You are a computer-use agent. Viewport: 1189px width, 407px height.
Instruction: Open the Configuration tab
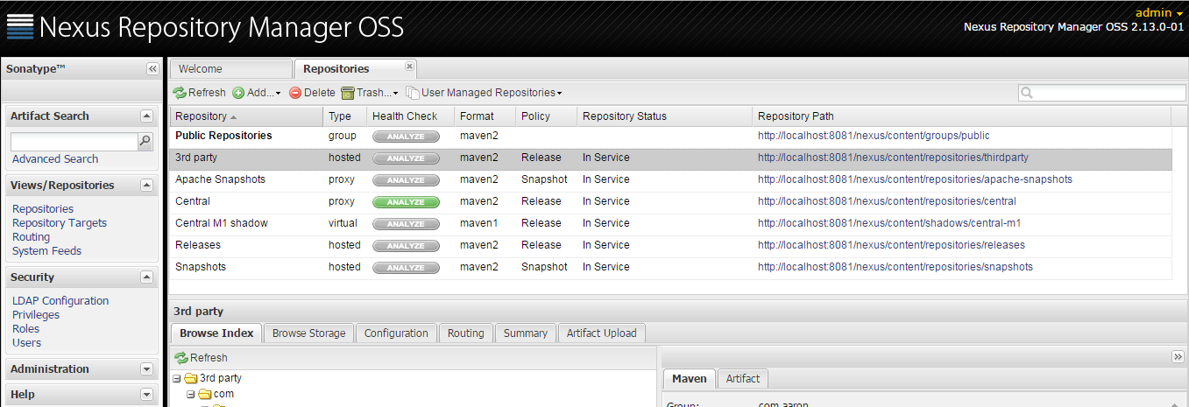396,333
